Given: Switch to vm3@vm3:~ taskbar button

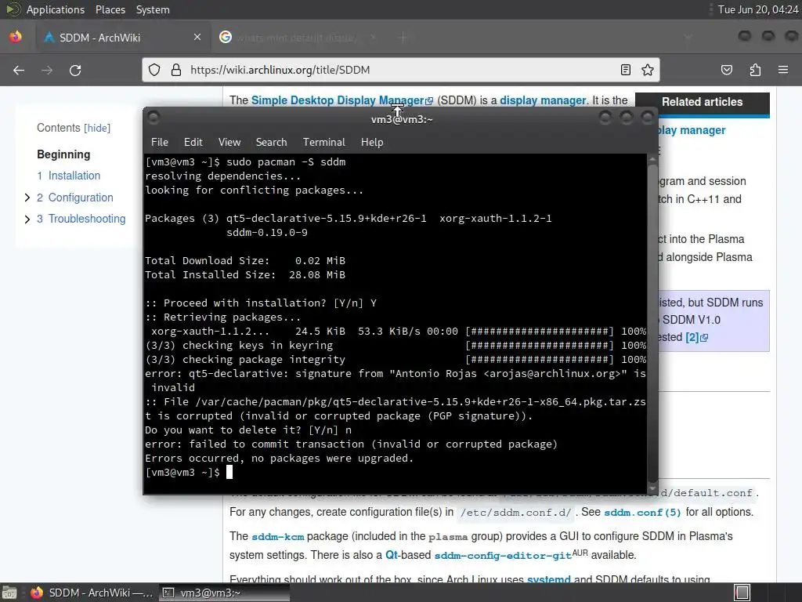Looking at the screenshot, I should tap(224, 593).
